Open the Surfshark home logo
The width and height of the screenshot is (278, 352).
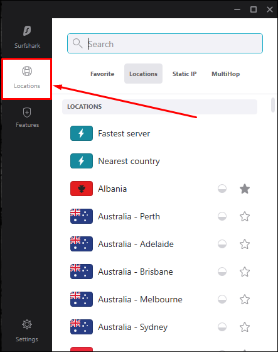coord(27,31)
